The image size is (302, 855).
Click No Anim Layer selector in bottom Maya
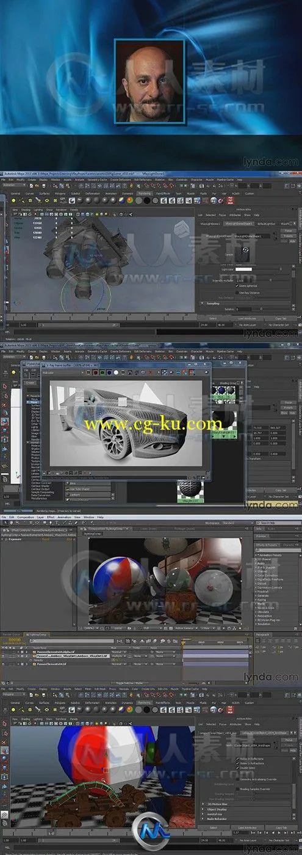click(247, 840)
